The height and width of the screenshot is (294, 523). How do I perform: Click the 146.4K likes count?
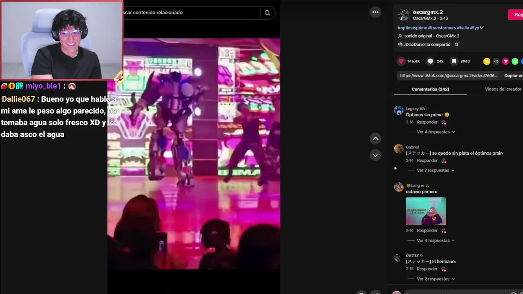(x=413, y=61)
